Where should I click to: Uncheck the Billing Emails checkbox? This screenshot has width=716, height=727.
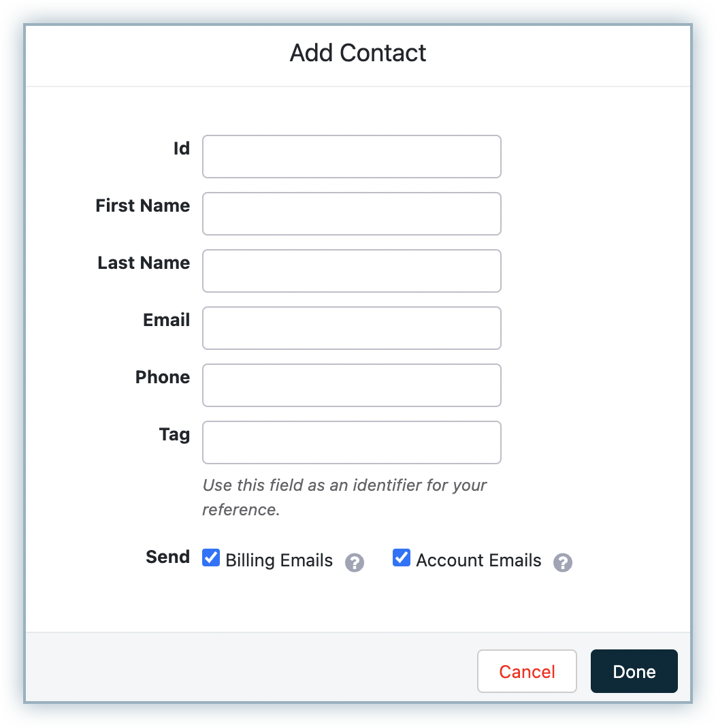(x=211, y=558)
